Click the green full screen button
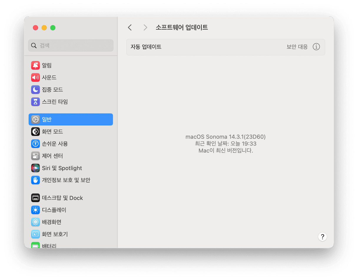This screenshot has width=358, height=280. coord(53,28)
